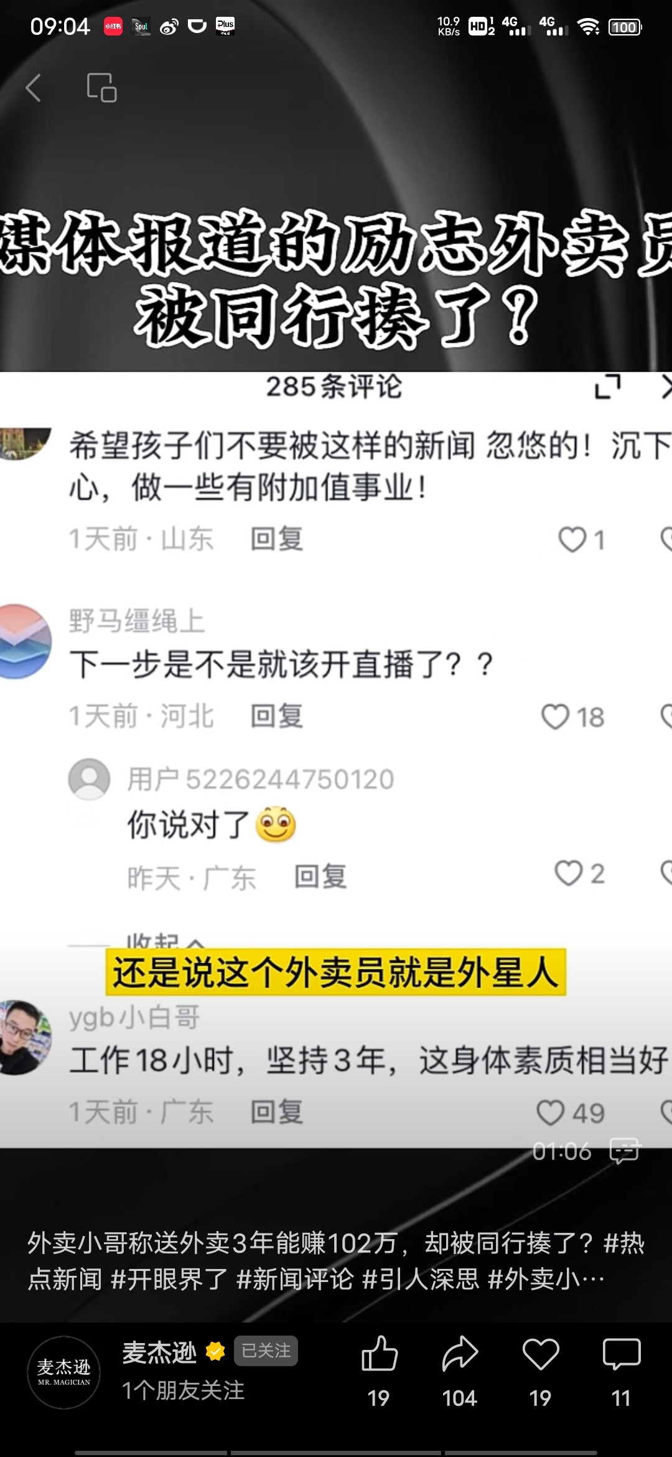The image size is (672, 1457).
Task: Tap the share arrow icon with 104
Action: pyautogui.click(x=460, y=1354)
